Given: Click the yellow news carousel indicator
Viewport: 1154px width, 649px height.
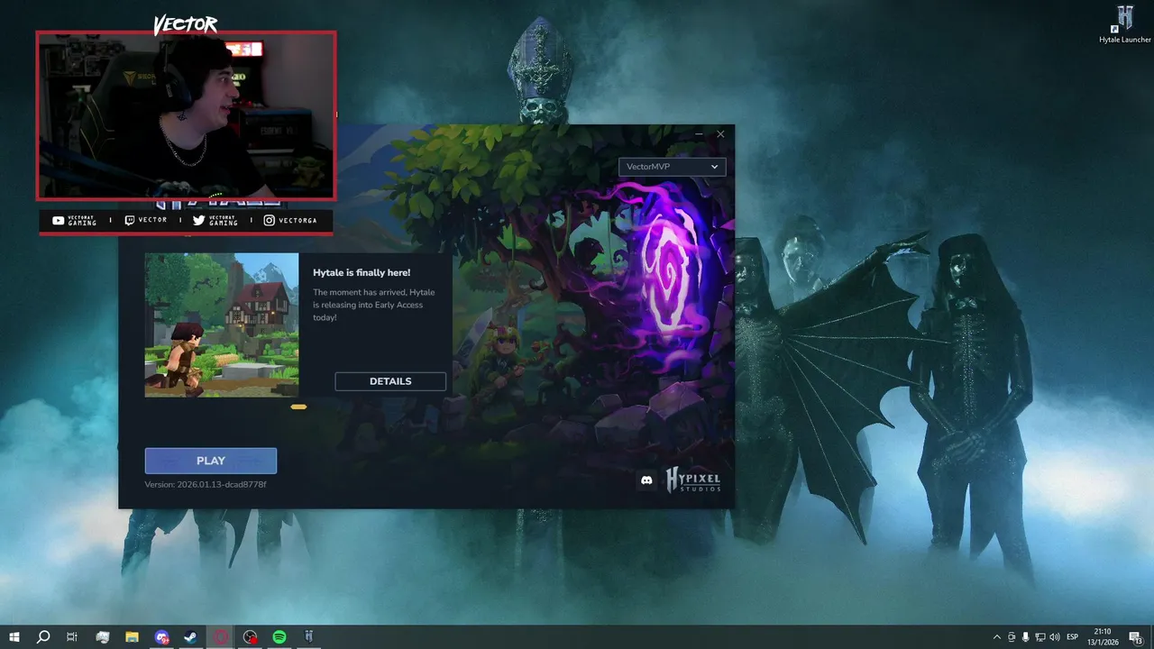Looking at the screenshot, I should tap(298, 407).
